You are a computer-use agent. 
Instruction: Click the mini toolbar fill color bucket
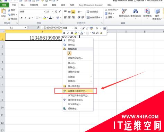[76, 33]
